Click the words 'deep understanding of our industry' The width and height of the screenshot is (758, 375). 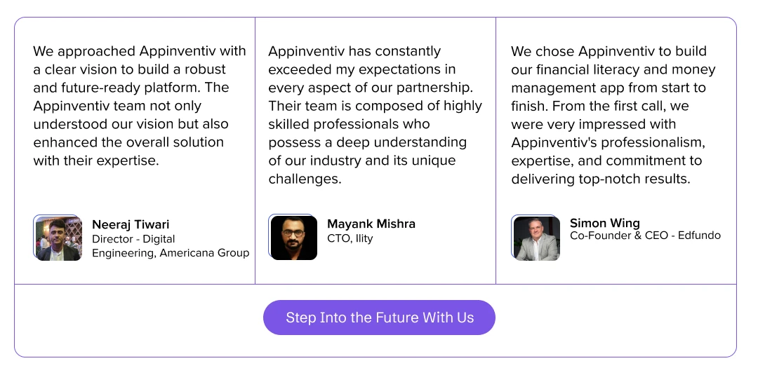[x=367, y=151]
